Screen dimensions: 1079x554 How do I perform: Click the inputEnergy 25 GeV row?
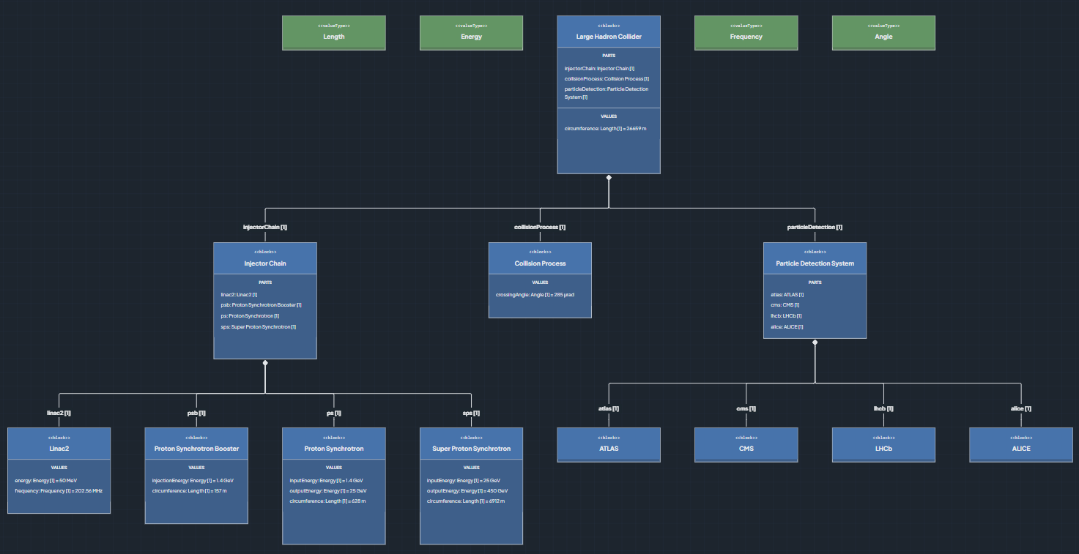click(x=463, y=480)
